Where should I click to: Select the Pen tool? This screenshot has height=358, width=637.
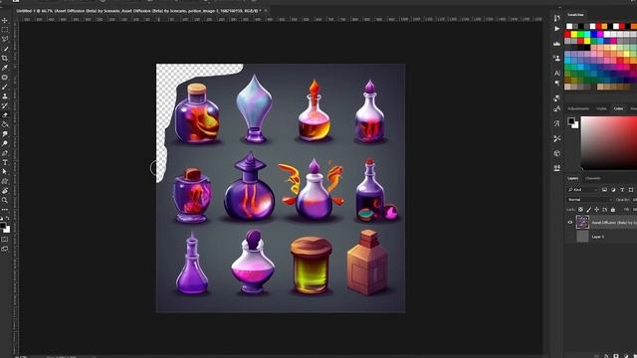[x=5, y=153]
